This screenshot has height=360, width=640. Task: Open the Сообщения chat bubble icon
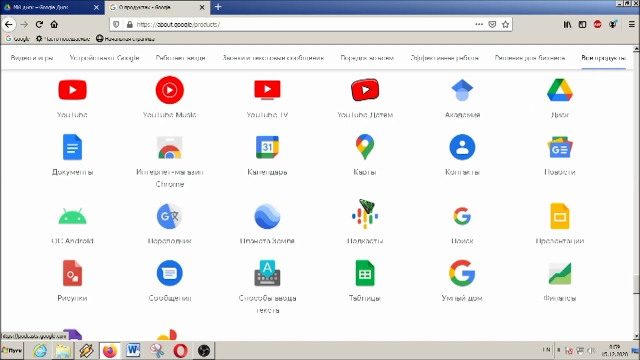[x=169, y=273]
